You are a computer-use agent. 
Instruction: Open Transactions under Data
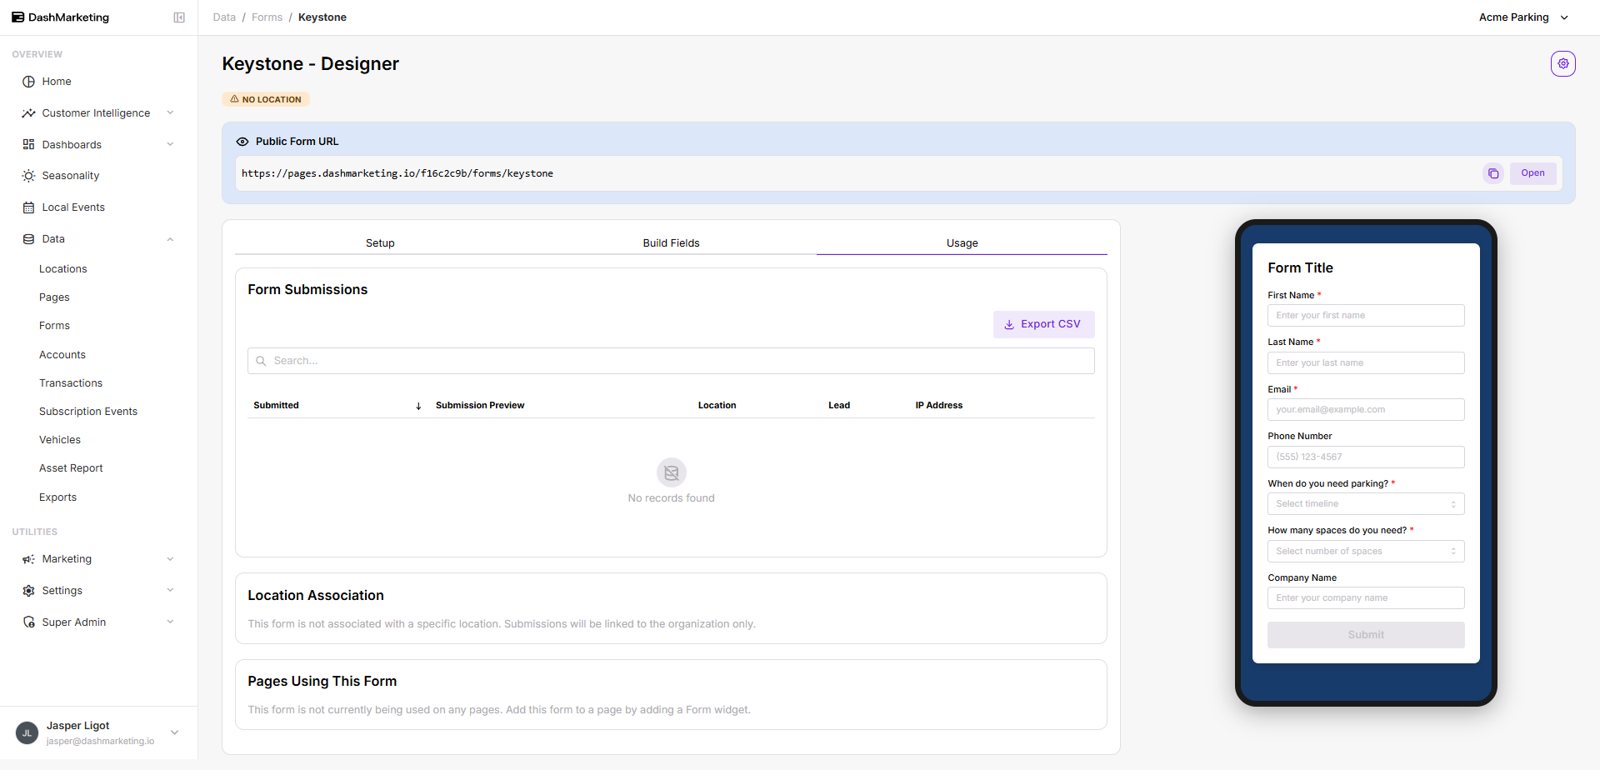71,383
